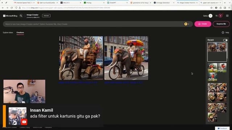232x130 pixels.
Task: Open right elephant with umbrella generated image
Action: [x=126, y=58]
